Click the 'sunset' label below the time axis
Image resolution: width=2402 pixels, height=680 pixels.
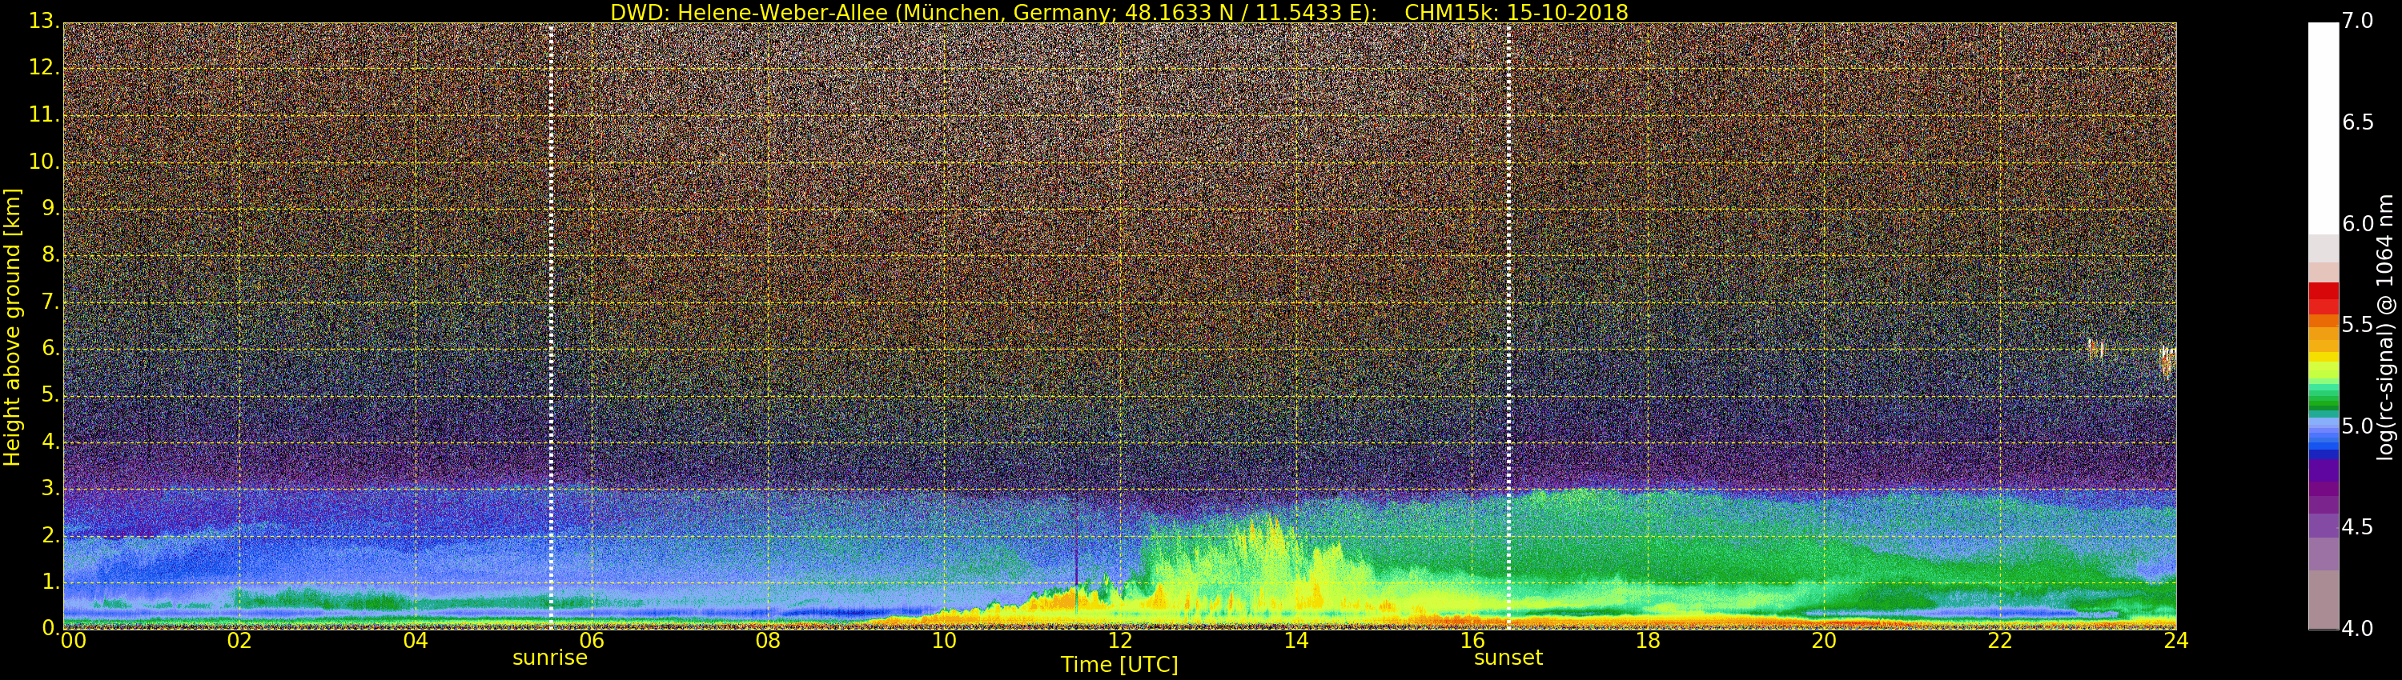(x=1508, y=658)
